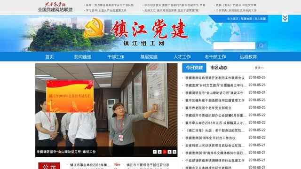Open news about 2018年江苏·成都精英人才
The width and height of the screenshot is (301, 169).
pyautogui.click(x=215, y=123)
